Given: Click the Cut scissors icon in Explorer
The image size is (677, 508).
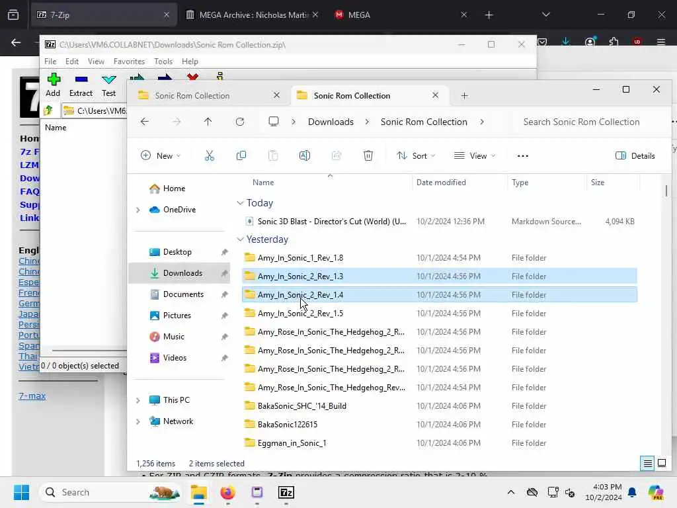Looking at the screenshot, I should tap(210, 155).
